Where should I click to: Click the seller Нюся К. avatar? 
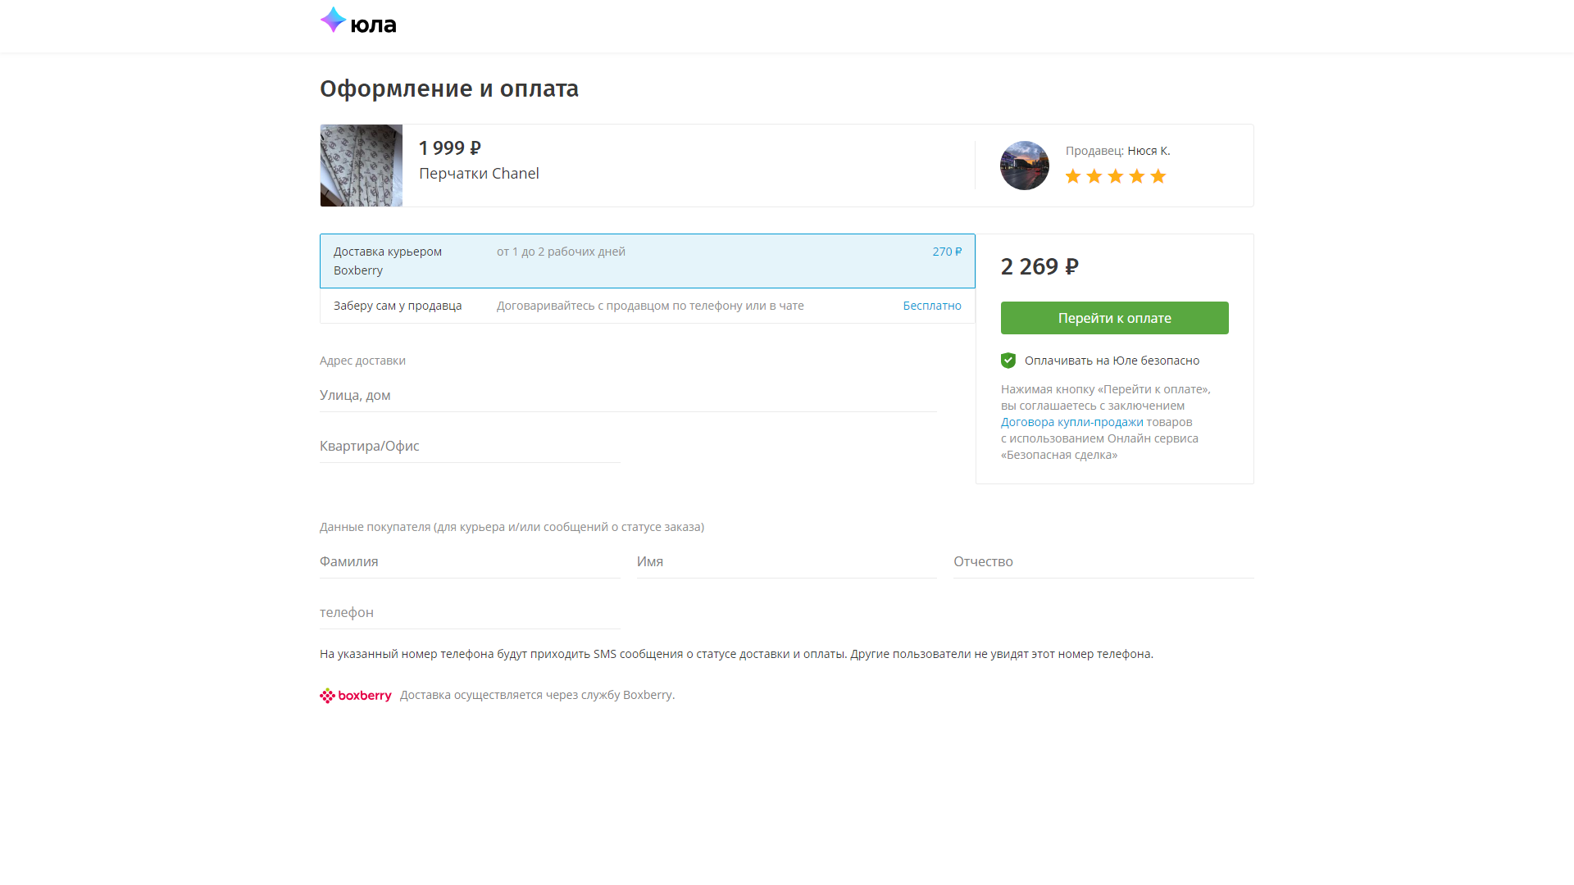pyautogui.click(x=1025, y=166)
